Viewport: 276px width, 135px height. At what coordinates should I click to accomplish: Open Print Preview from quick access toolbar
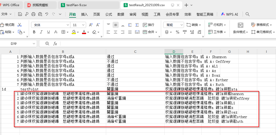point(40,14)
